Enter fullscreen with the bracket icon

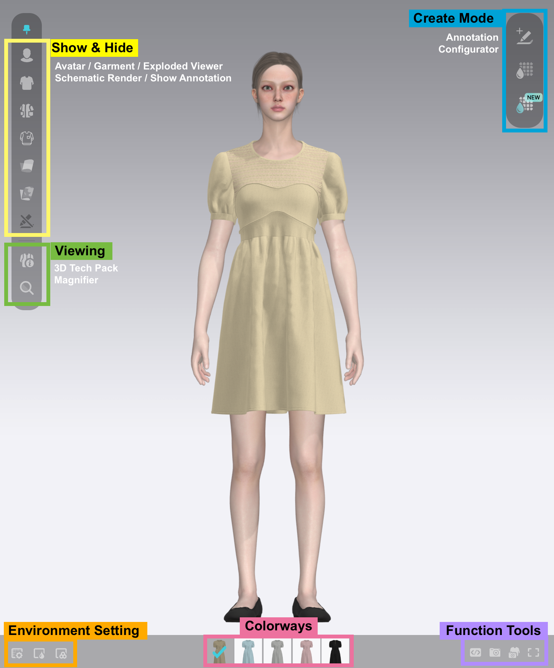pos(533,652)
